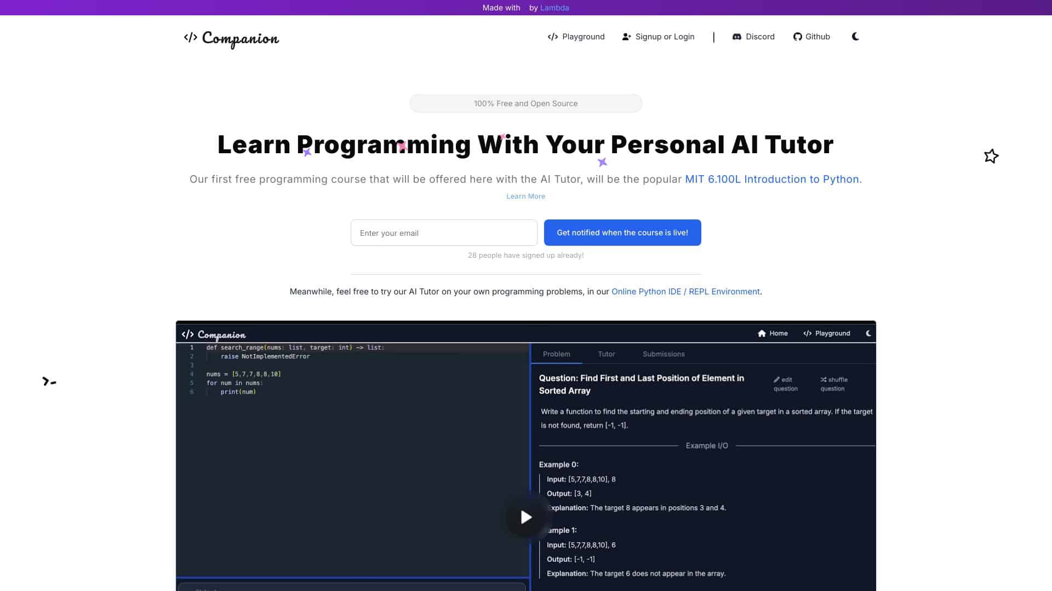Open the Submissions tab
Image resolution: width=1052 pixels, height=591 pixels.
coord(663,354)
